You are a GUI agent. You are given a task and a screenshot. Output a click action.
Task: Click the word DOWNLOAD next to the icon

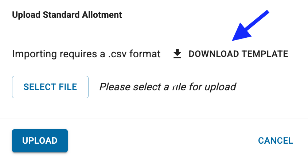214,54
